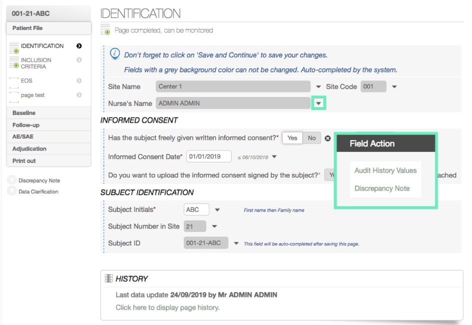The width and height of the screenshot is (472, 325).
Task: Click the arrow icon beside page test
Action: click(79, 95)
